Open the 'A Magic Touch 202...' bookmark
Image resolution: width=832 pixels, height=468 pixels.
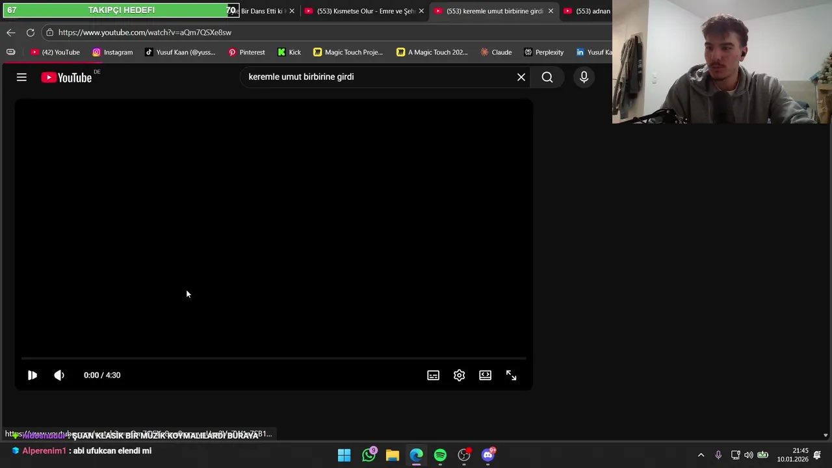click(432, 52)
